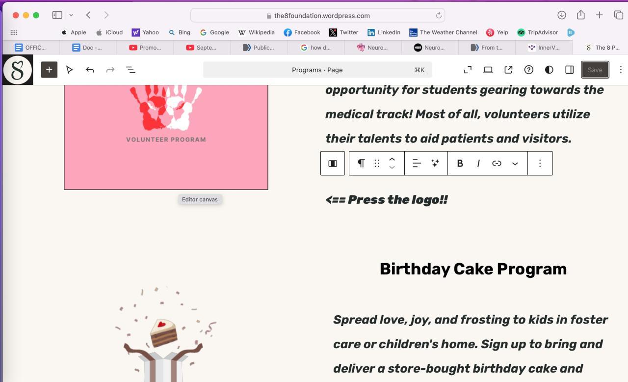628x382 pixels.
Task: Undo last change with the undo arrow
Action: (x=90, y=70)
